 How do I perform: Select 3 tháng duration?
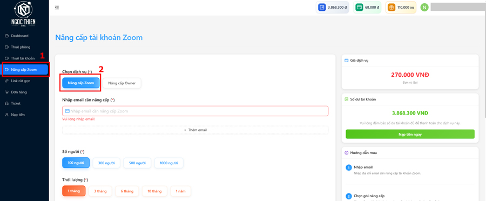tap(100, 191)
